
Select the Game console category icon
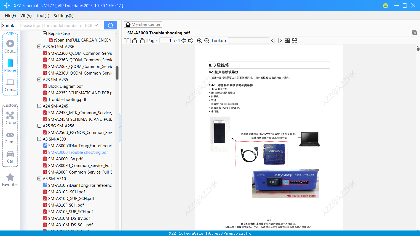tap(10, 138)
